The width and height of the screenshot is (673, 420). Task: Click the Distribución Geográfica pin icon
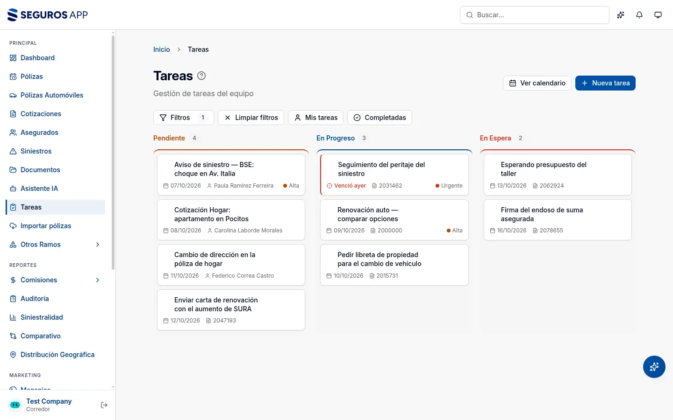[x=13, y=355]
